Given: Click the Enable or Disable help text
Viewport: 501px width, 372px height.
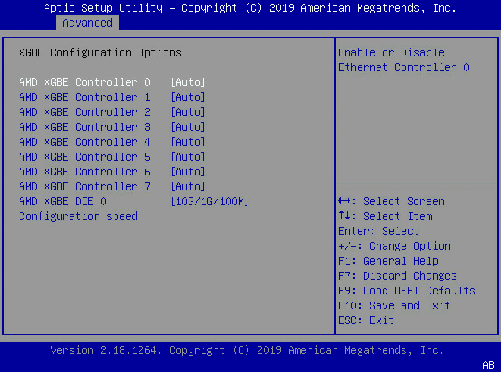Looking at the screenshot, I should point(391,52).
